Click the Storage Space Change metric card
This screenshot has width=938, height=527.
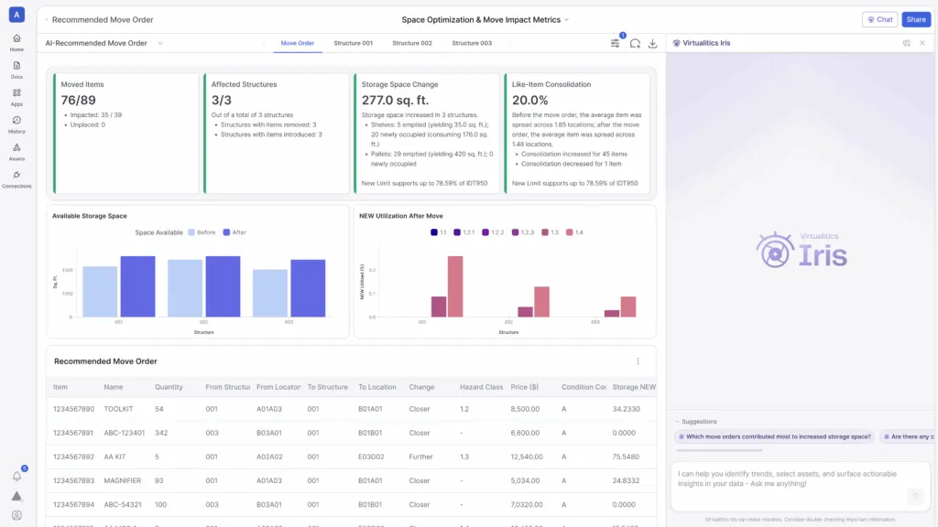[427, 134]
